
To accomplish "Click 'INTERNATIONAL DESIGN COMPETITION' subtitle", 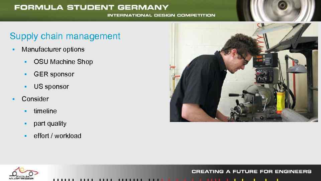I will (161, 15).
